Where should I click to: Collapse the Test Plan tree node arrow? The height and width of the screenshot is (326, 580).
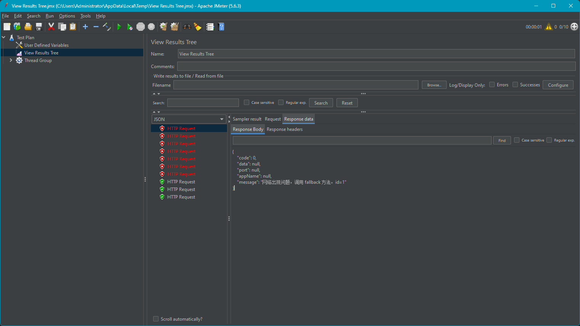coord(3,37)
